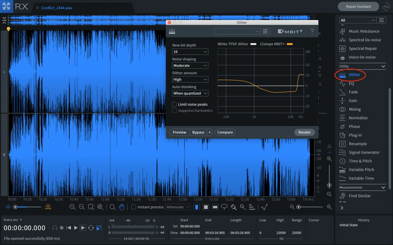The width and height of the screenshot is (393, 245).
Task: Click the Compare button
Action: pyautogui.click(x=225, y=132)
